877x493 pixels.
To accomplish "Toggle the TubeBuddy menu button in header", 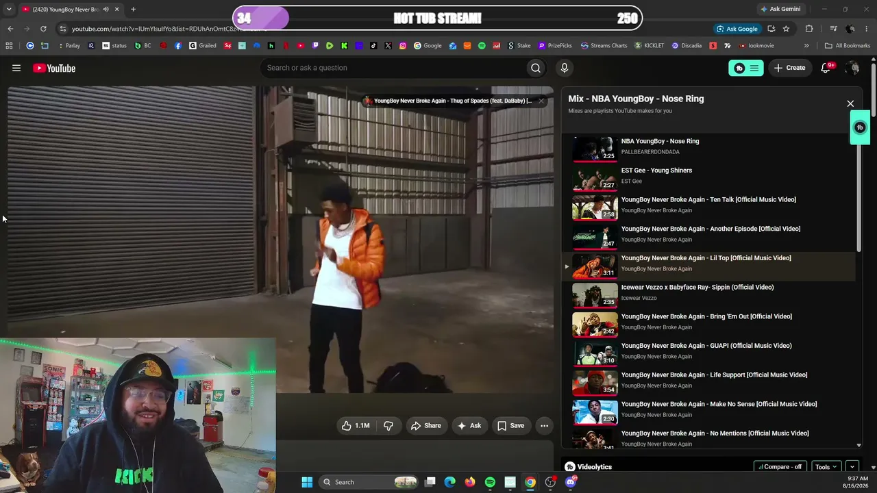I will point(746,68).
